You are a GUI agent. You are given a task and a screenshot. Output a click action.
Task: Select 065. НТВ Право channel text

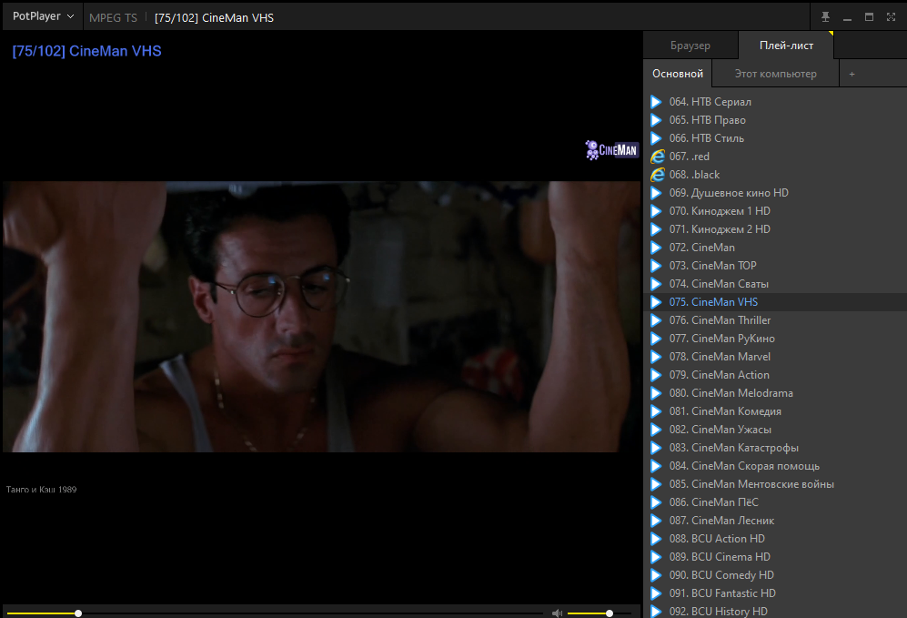coord(708,120)
